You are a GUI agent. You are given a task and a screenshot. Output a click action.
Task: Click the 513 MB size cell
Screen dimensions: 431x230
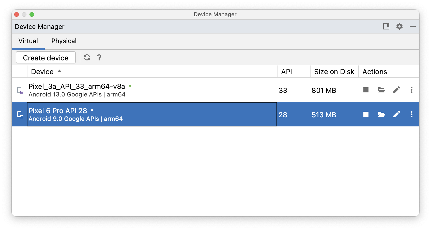click(x=324, y=115)
